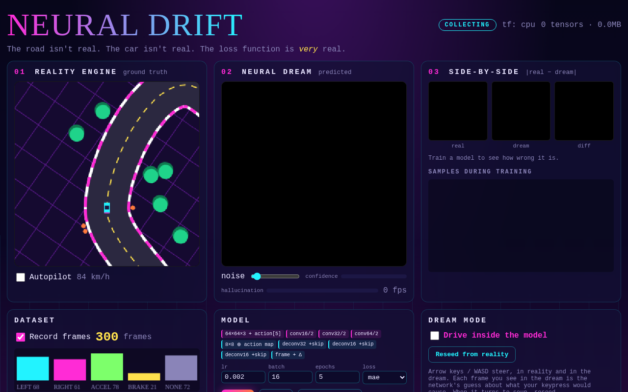Click the NEURAL DRIFT title
628x392 pixels.
(125, 25)
